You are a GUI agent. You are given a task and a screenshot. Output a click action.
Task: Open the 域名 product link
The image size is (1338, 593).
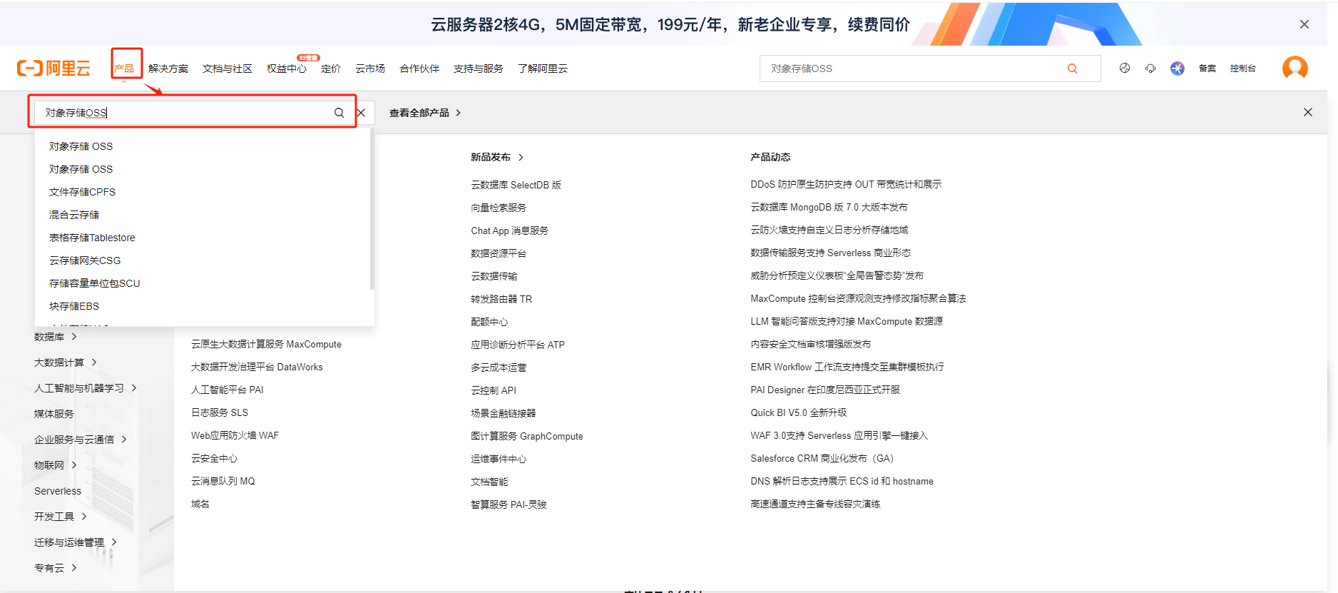200,504
